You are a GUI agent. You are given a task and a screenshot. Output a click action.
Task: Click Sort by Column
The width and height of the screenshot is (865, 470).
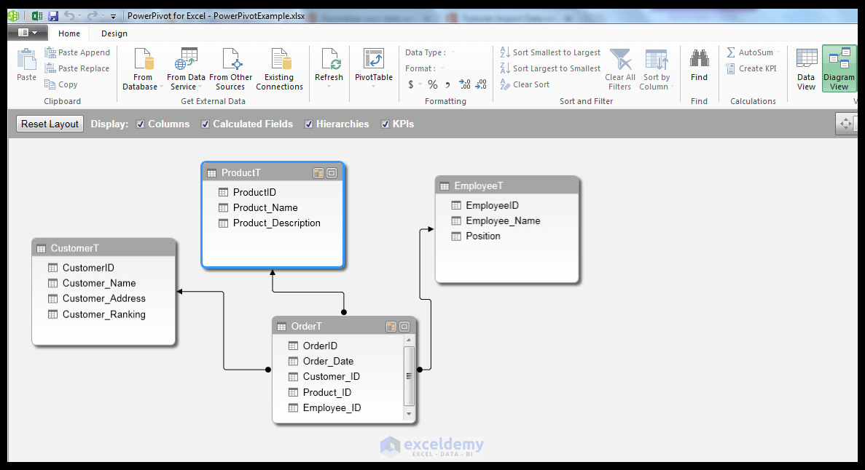click(656, 69)
